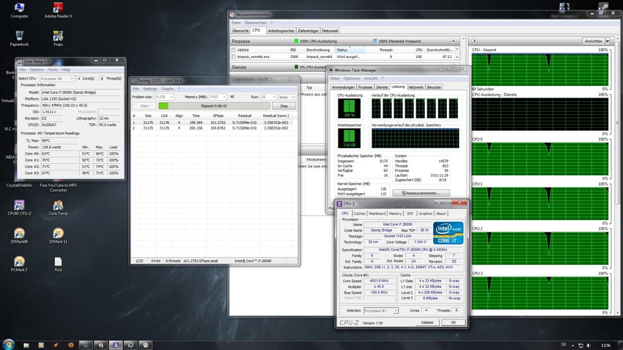
Task: Click the 13:56 taskbar clock
Action: 606,345
